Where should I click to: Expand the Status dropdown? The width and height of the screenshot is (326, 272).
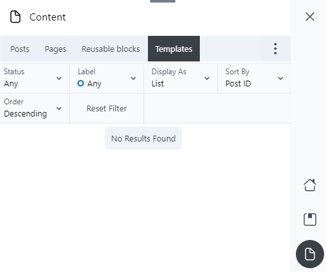coord(35,78)
